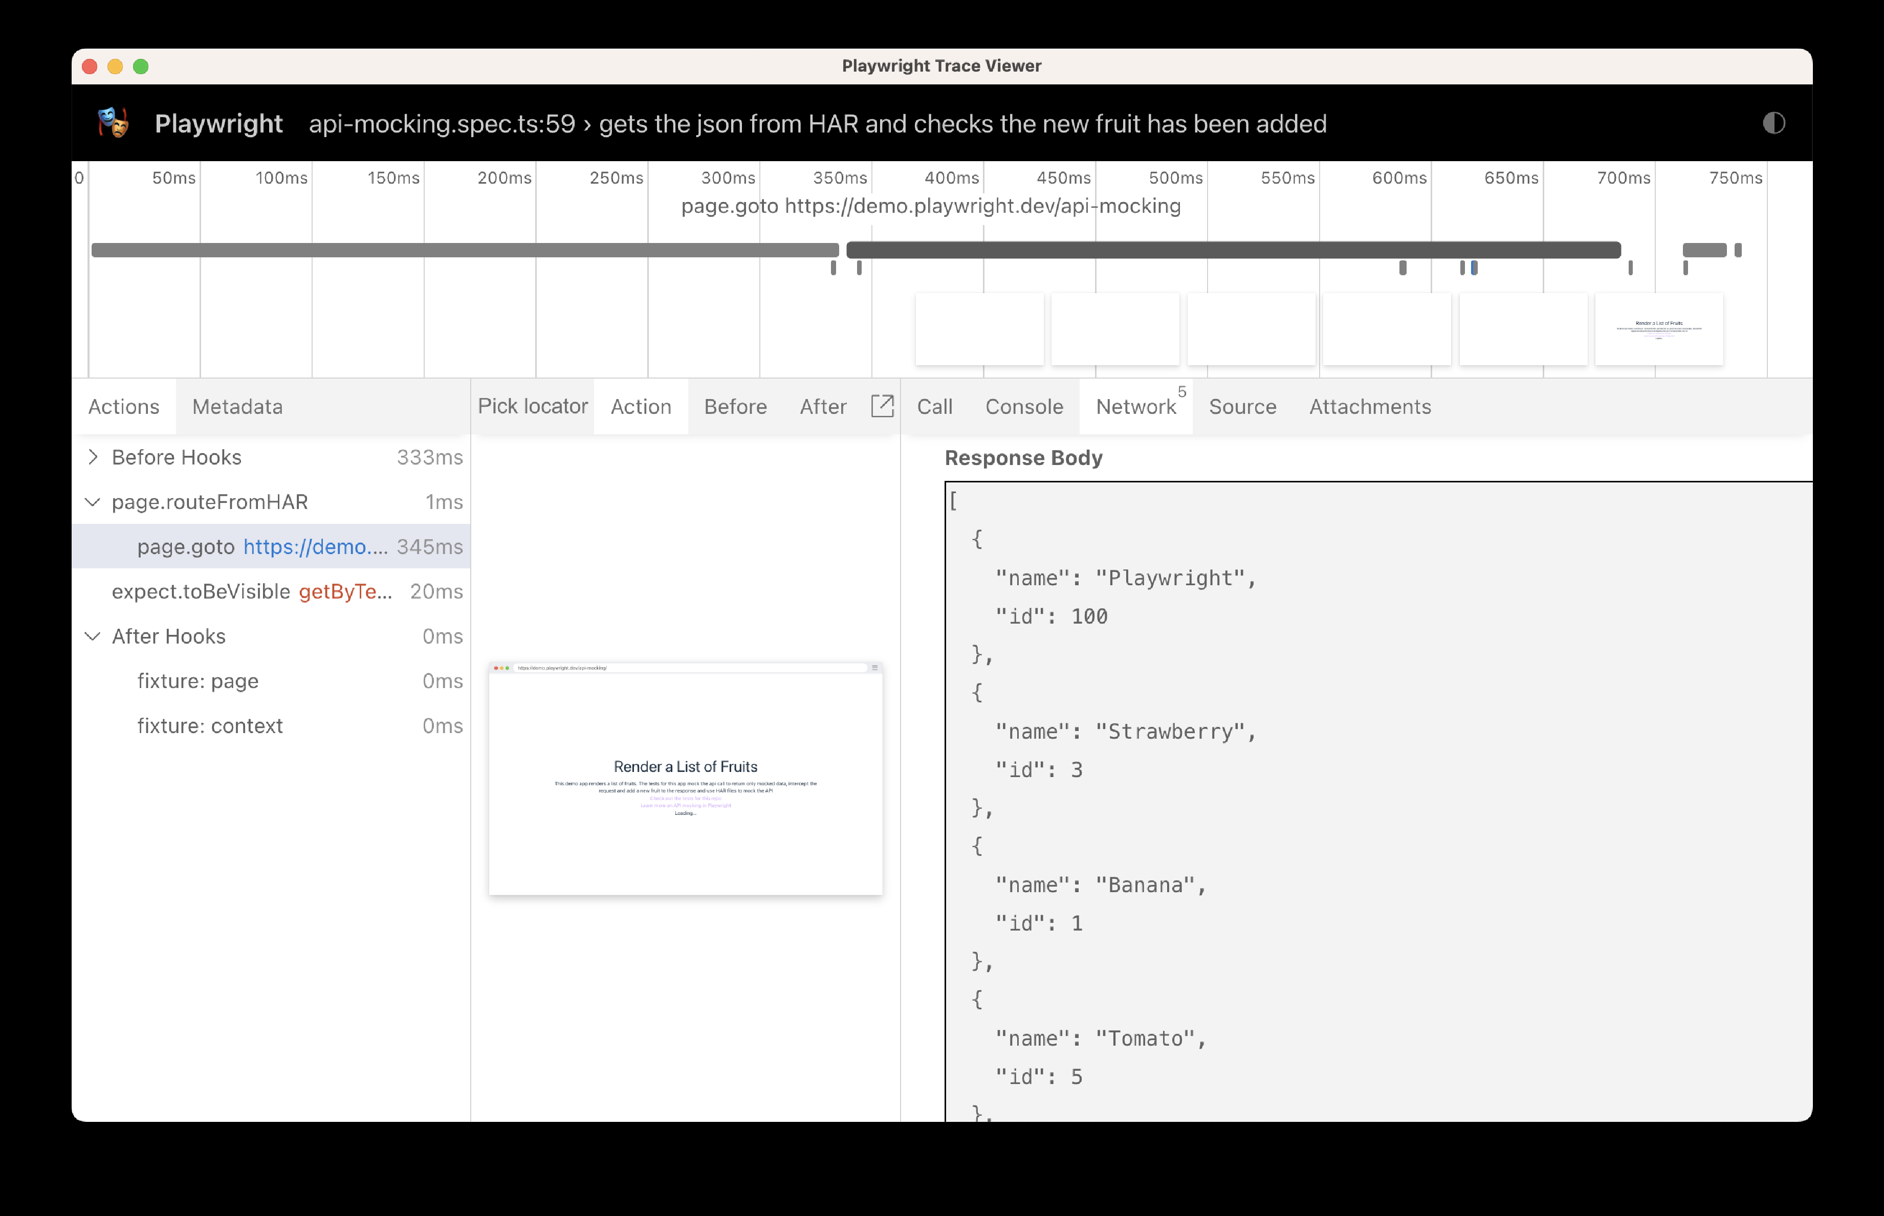Select the expect.toBeVisible action row
The height and width of the screenshot is (1216, 1884).
[271, 591]
